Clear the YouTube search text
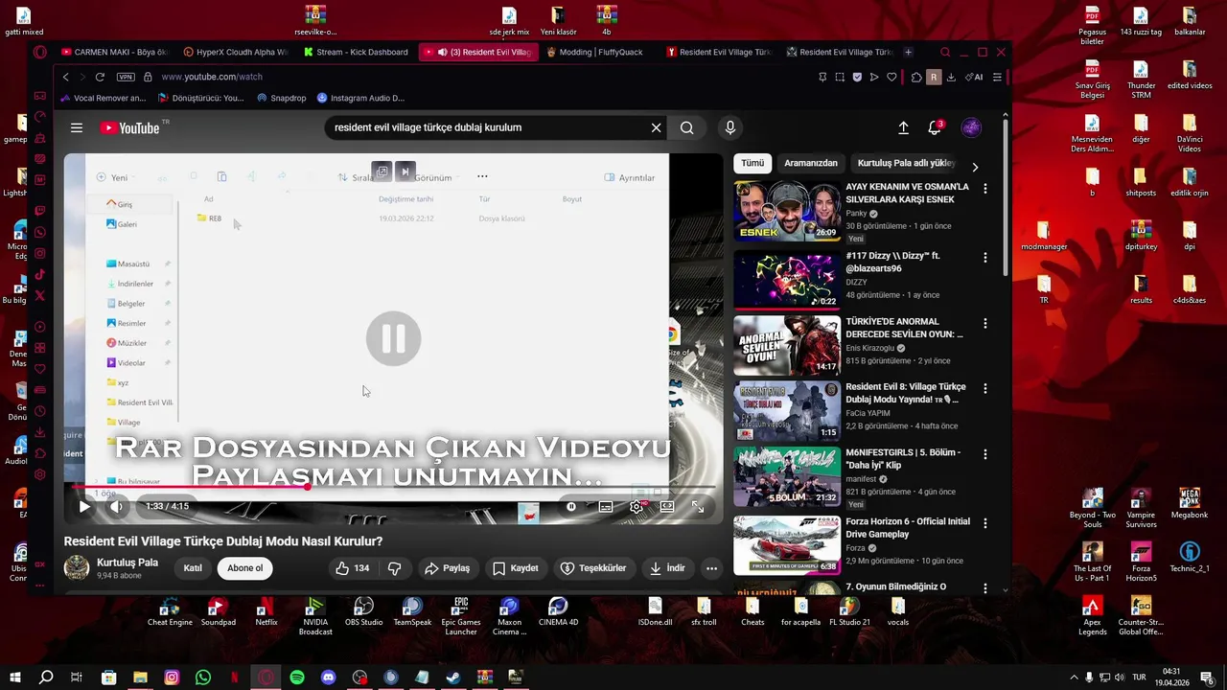Screen dimensions: 1227x690 pyautogui.click(x=656, y=127)
